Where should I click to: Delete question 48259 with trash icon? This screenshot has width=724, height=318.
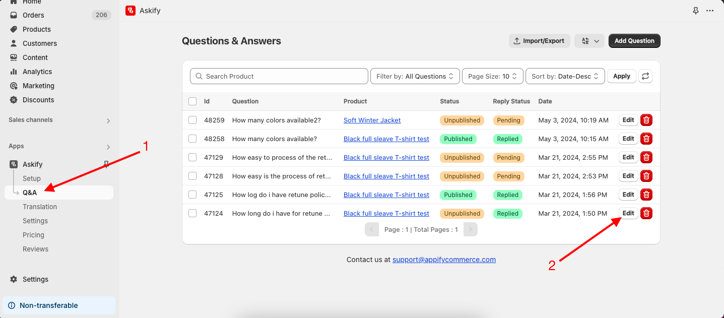(646, 120)
